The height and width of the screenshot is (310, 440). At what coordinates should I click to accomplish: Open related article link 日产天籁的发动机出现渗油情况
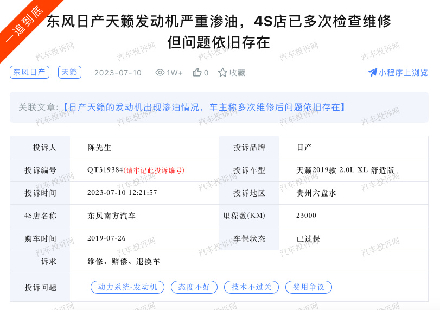pos(204,107)
